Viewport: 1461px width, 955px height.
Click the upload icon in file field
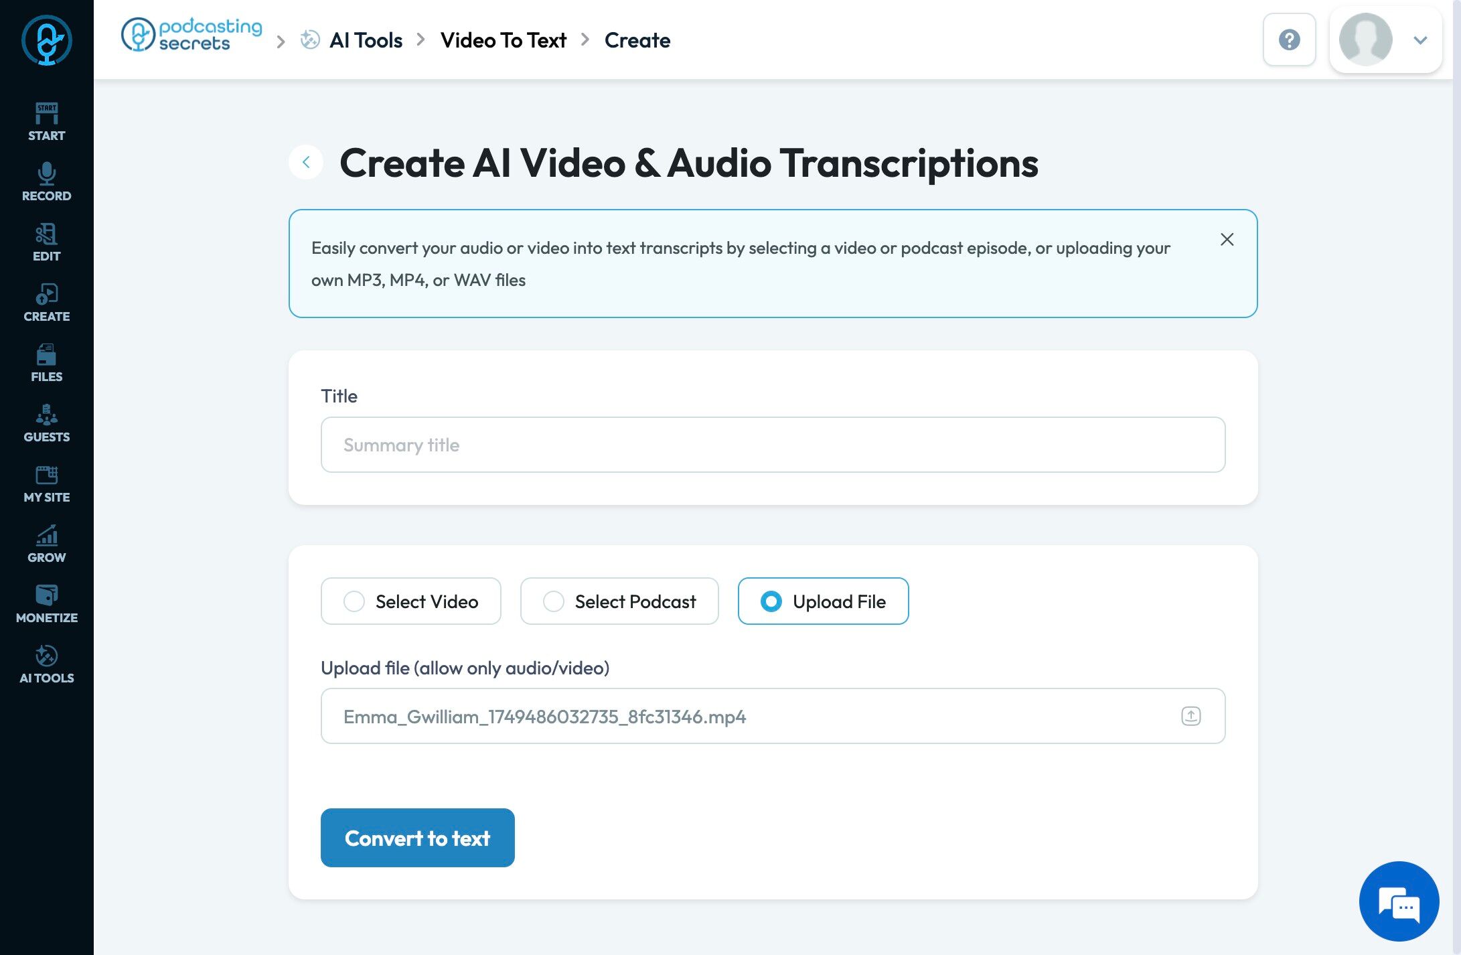point(1190,716)
